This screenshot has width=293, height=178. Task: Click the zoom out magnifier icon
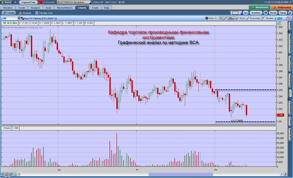click(x=11, y=174)
